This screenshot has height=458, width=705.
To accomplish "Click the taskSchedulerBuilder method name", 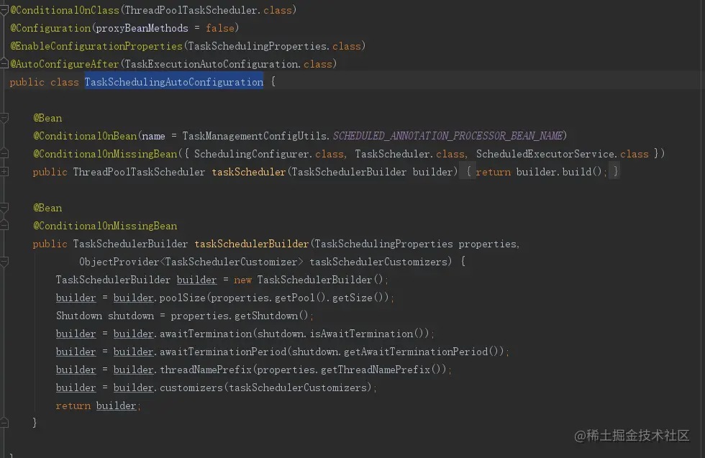I will click(x=251, y=244).
